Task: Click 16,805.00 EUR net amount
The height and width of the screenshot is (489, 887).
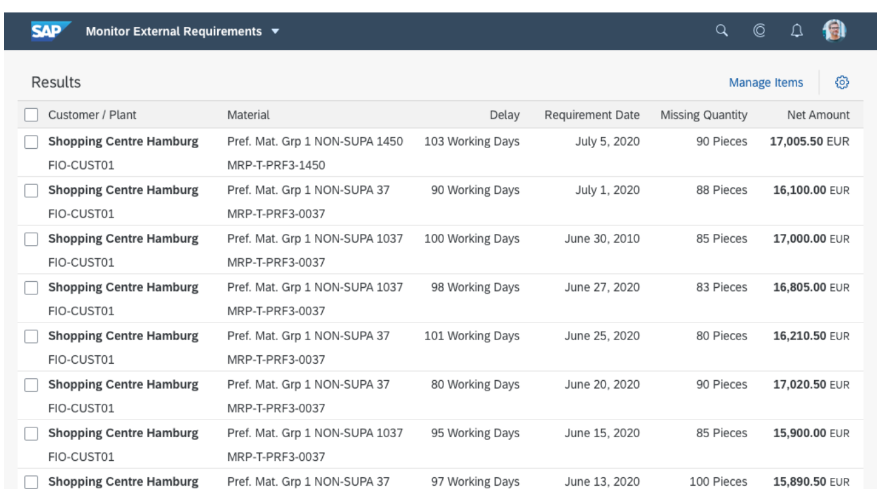Action: click(811, 286)
